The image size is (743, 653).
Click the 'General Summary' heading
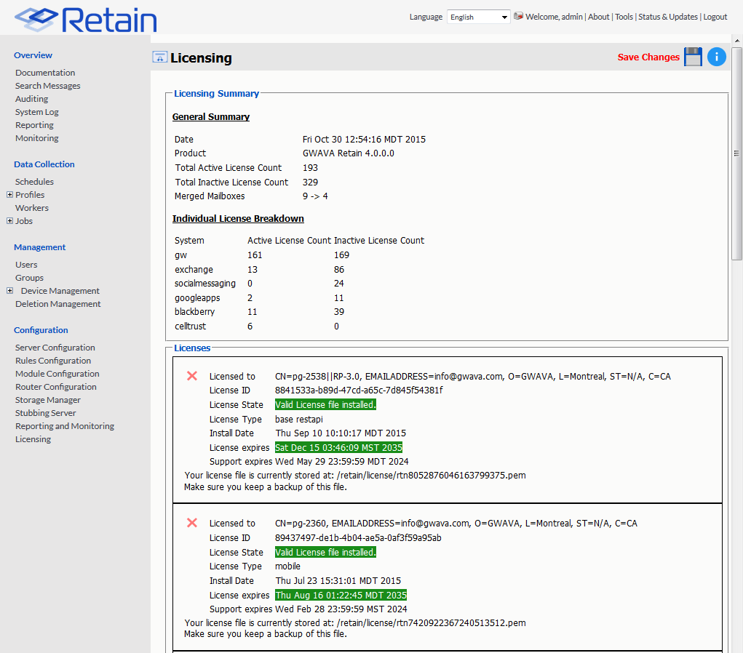click(x=211, y=117)
